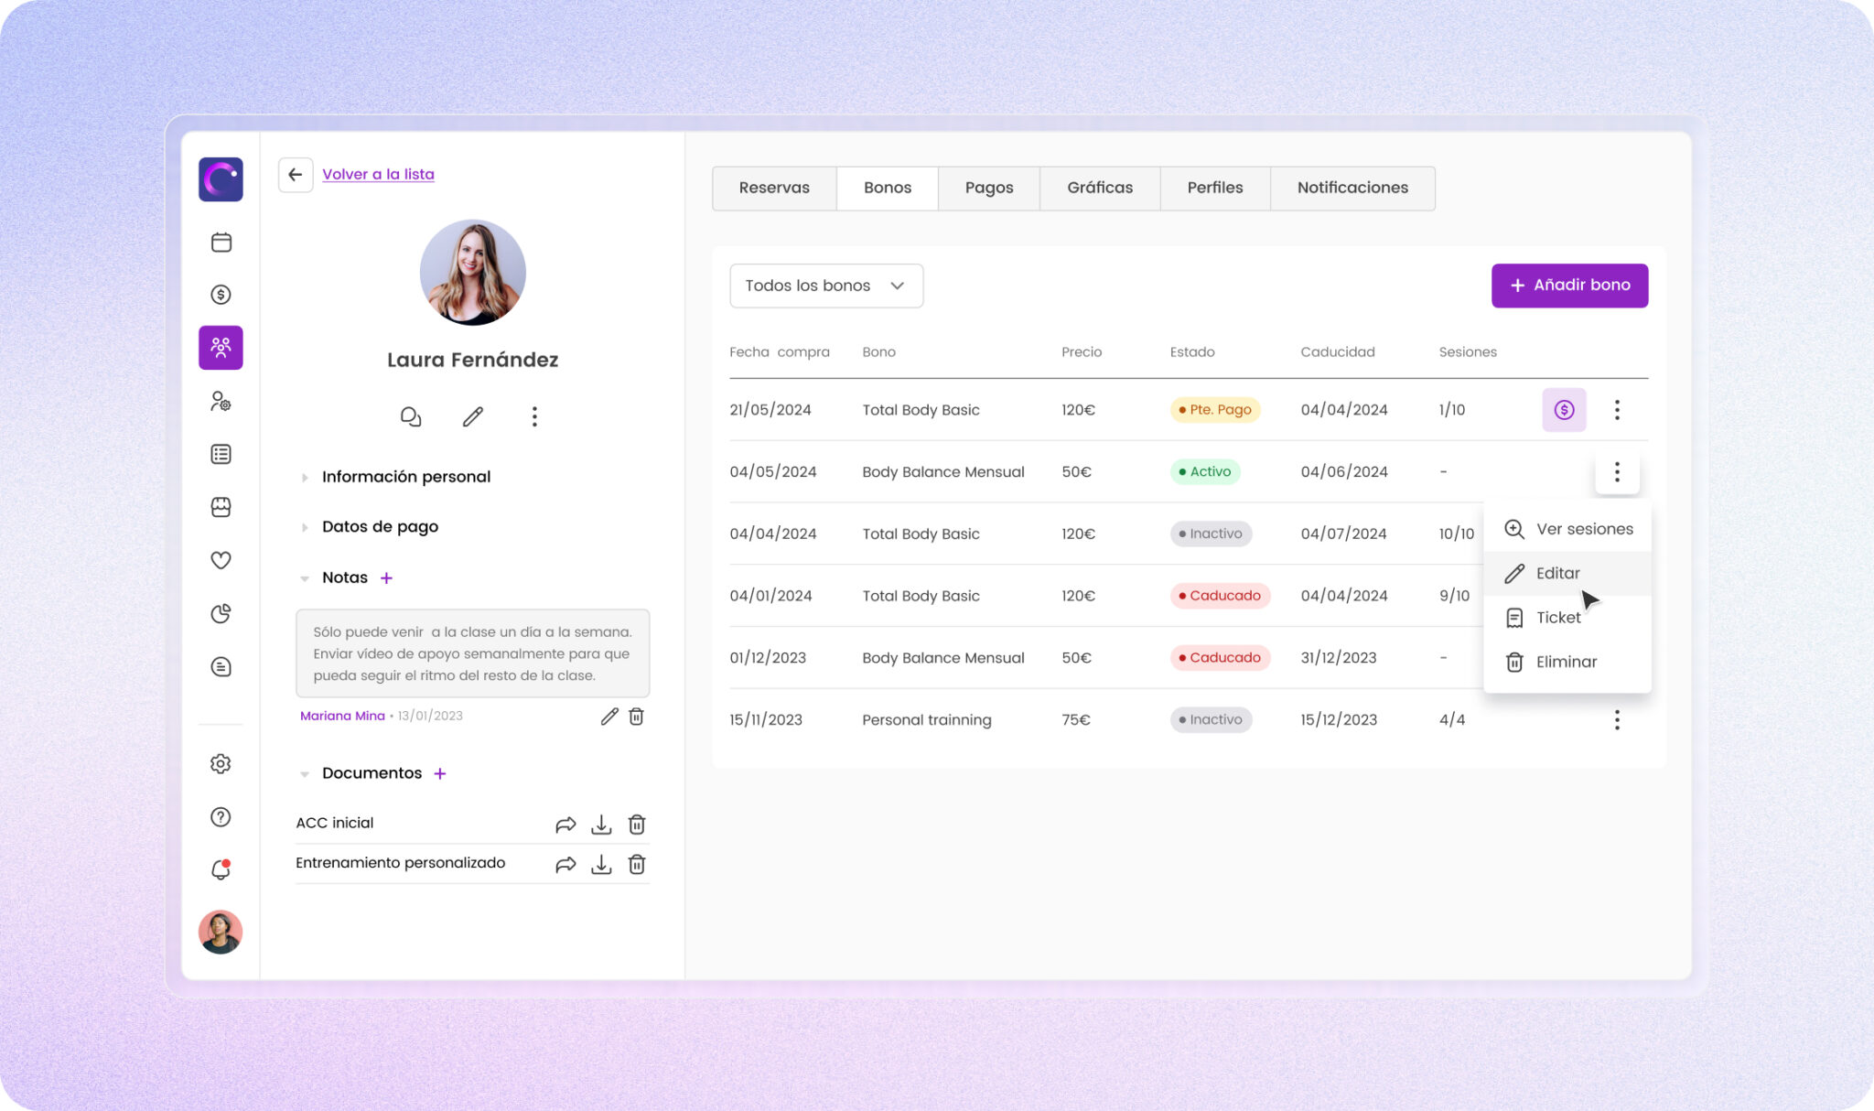Select the clients group icon in sidebar
Viewport: 1874px width, 1111px height.
(x=221, y=348)
